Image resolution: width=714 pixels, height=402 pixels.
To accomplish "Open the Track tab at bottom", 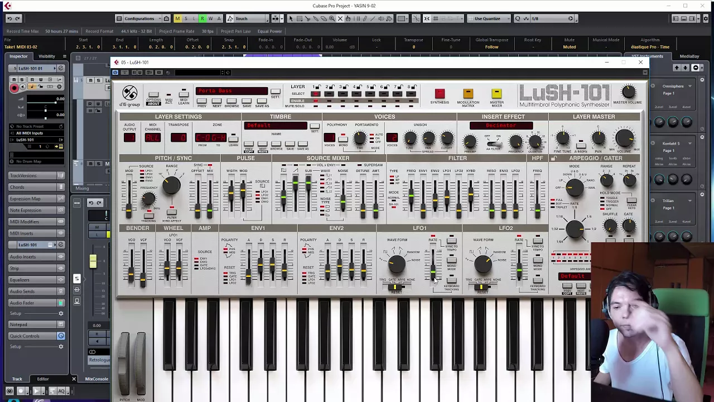I will pos(17,379).
